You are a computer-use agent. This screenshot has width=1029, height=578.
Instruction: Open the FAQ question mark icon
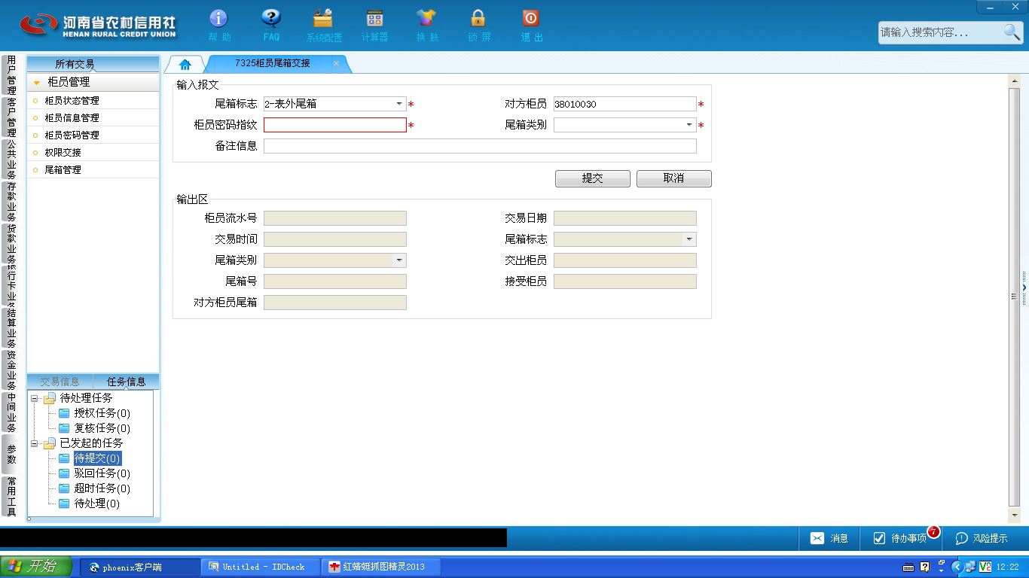coord(271,19)
